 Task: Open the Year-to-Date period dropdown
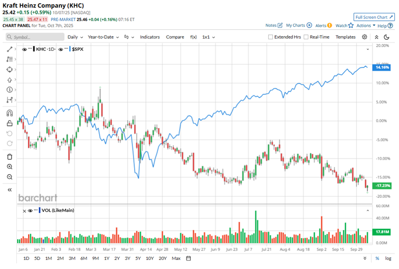[103, 37]
